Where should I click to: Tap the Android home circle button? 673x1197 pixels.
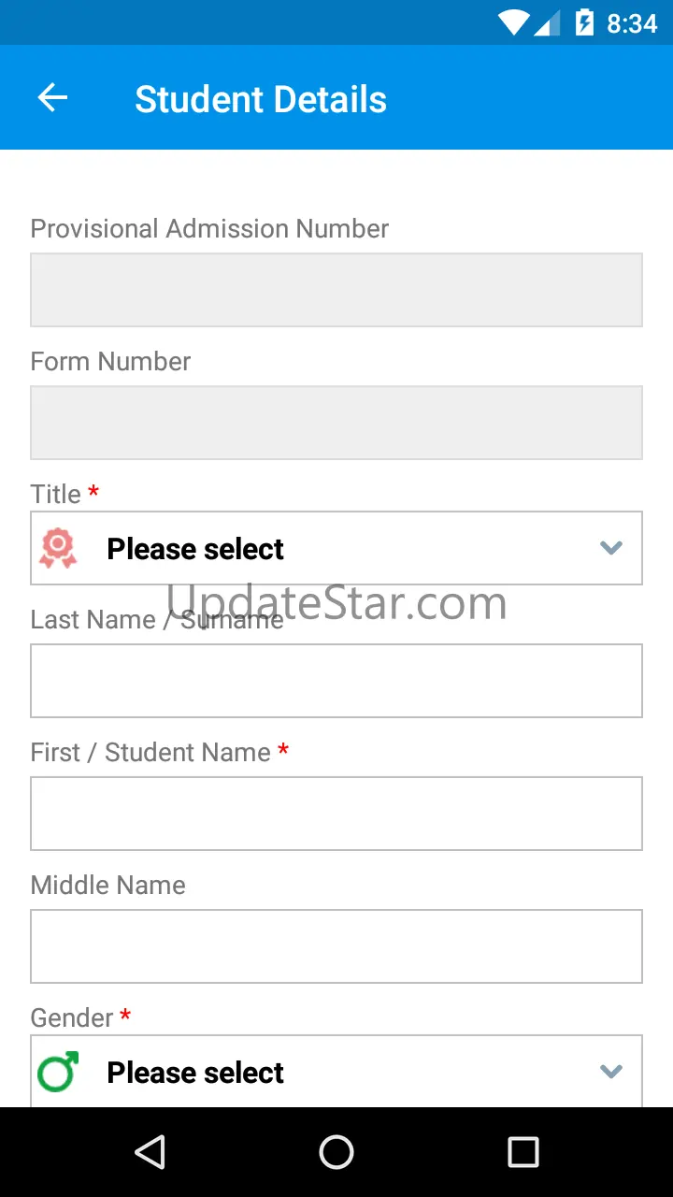click(336, 1152)
